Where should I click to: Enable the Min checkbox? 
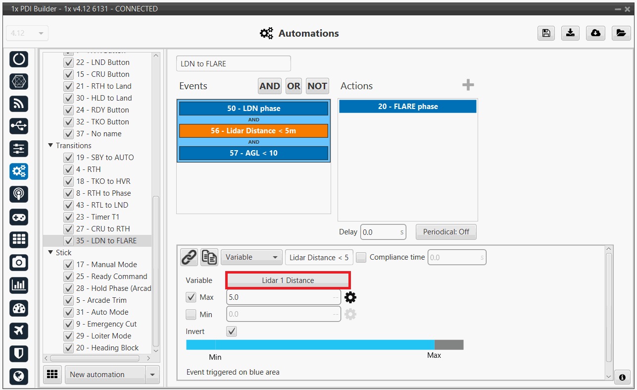point(191,314)
